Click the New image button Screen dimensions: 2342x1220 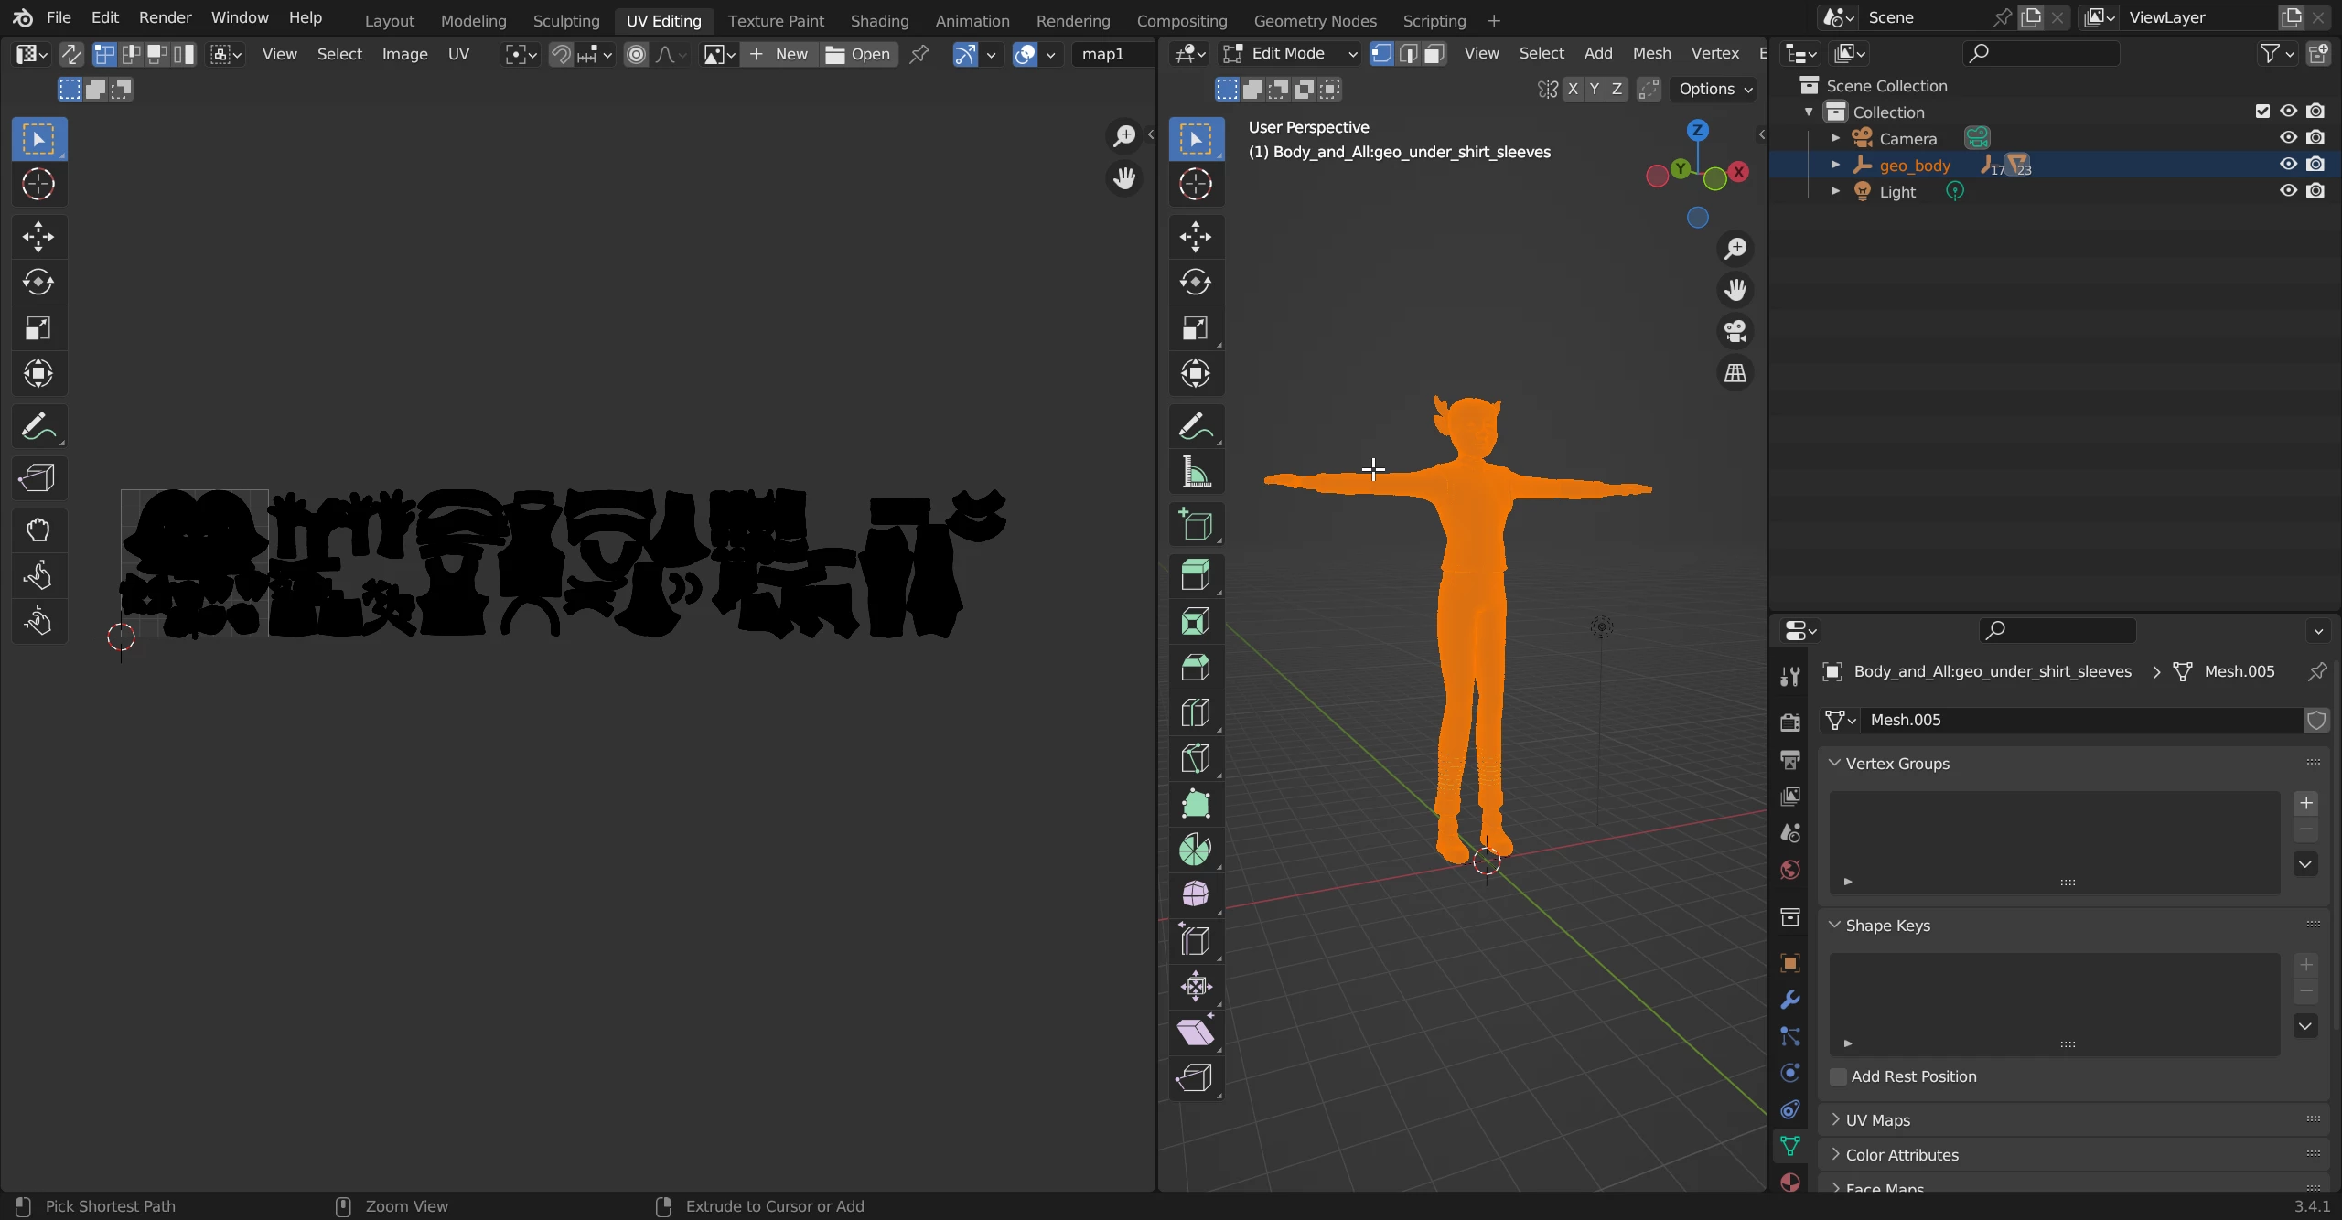(x=779, y=55)
